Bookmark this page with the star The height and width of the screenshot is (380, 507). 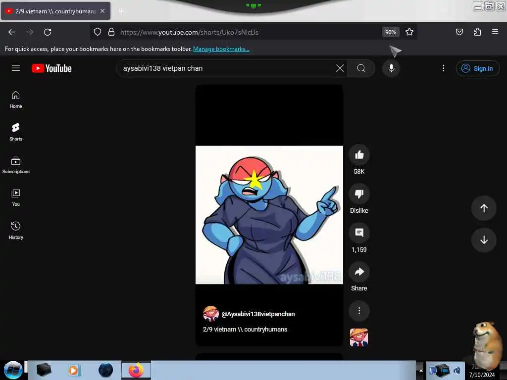409,32
